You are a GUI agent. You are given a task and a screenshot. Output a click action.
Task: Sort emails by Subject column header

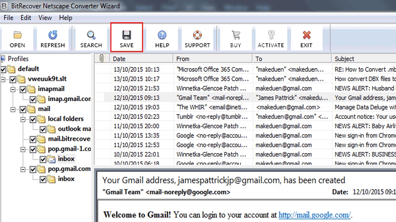tap(364, 58)
